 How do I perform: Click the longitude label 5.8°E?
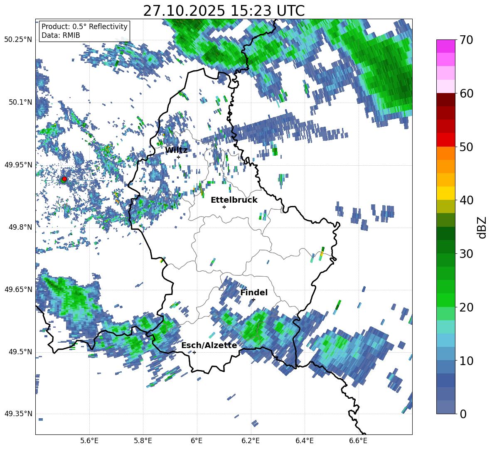143,441
